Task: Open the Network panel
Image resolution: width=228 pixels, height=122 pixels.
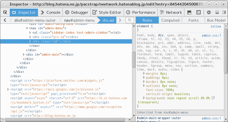Action: tap(171, 12)
